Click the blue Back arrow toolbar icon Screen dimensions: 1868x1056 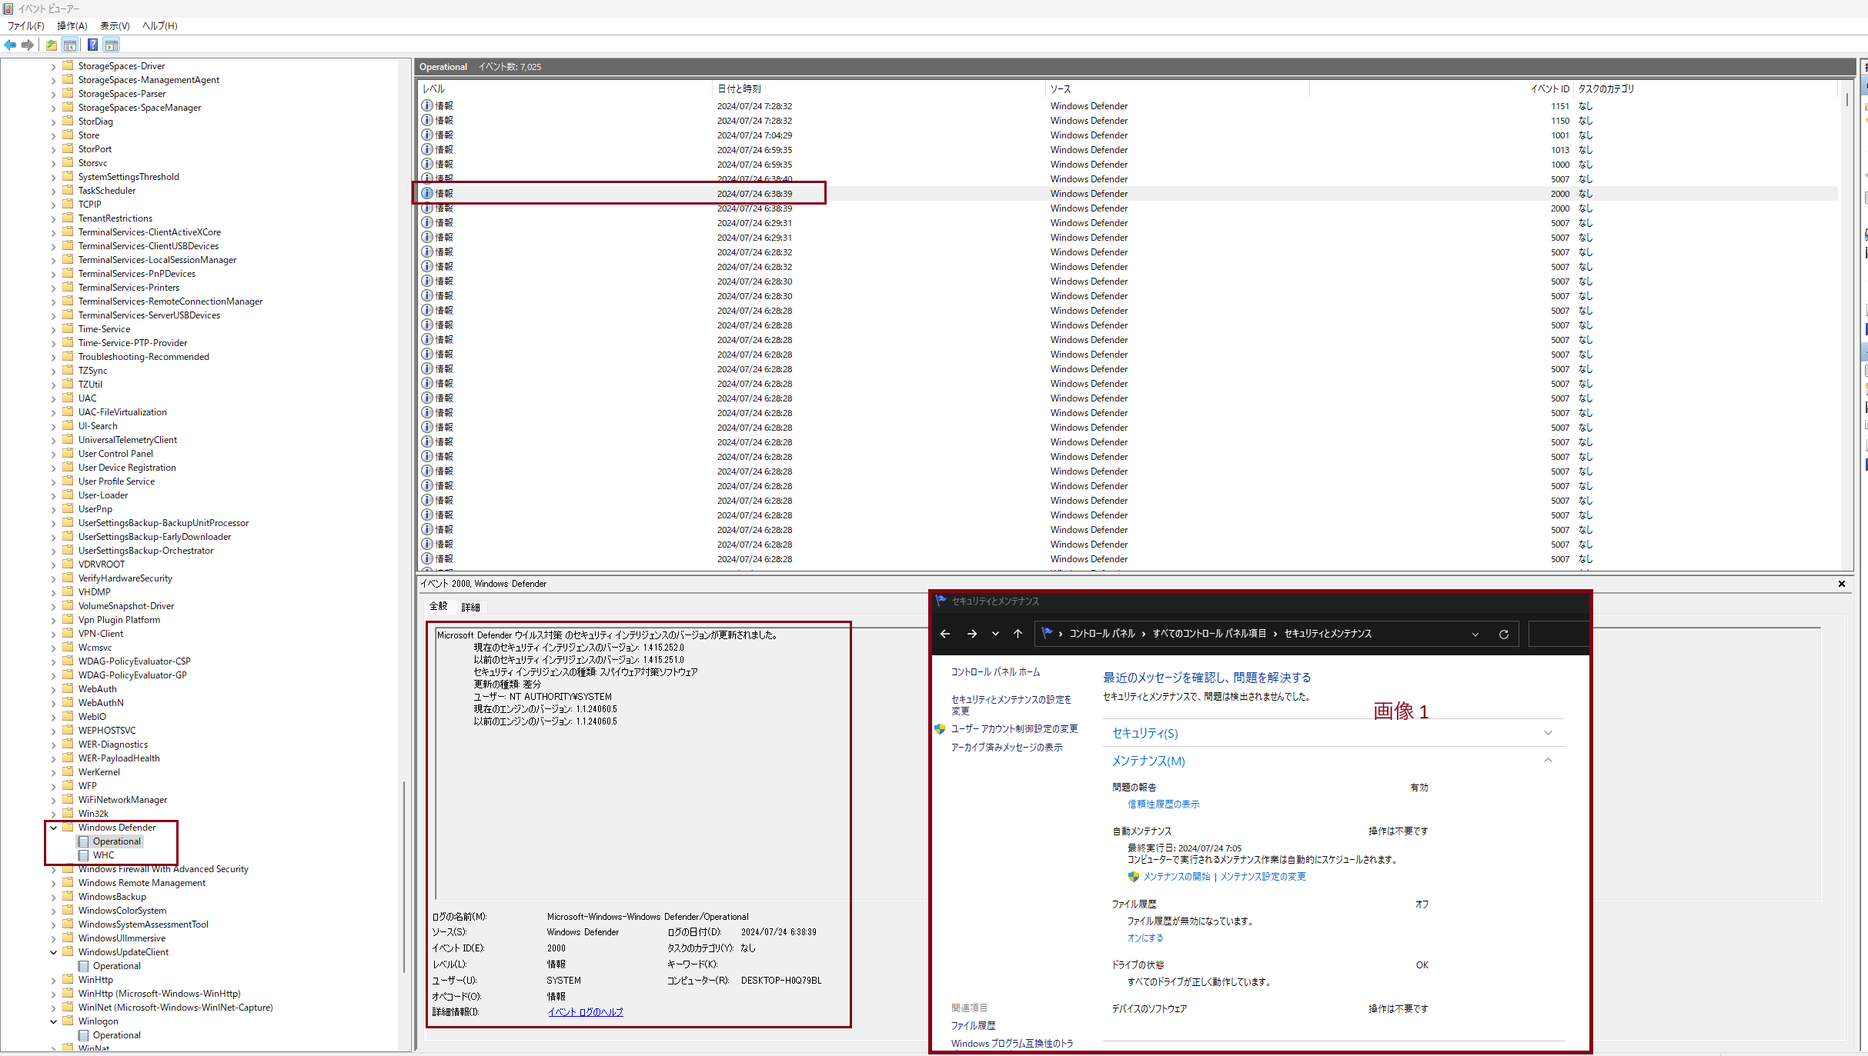coord(10,45)
